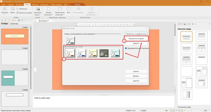Screen dimensions: 211x112
Task: Select first additional color scheme (orange)
Action: click(x=70, y=53)
